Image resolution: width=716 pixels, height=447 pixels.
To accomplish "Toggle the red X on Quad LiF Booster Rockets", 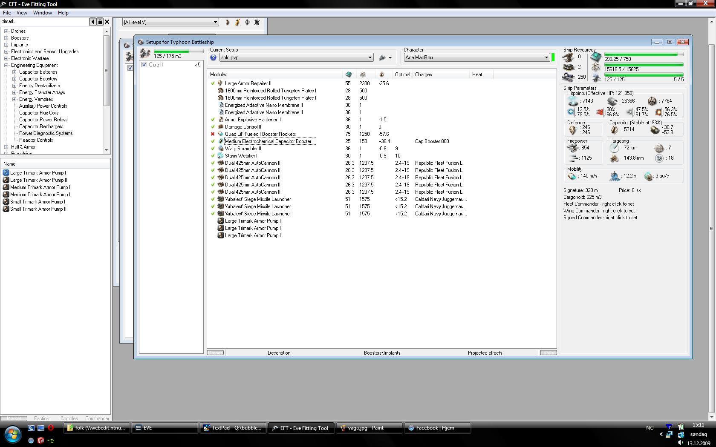I will coord(213,134).
